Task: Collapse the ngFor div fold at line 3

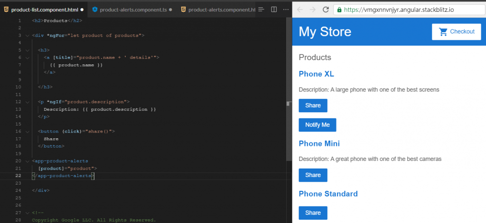Action: 27,35
